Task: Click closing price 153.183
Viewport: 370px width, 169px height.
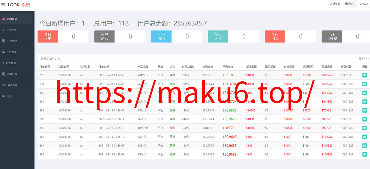Action: [229, 75]
